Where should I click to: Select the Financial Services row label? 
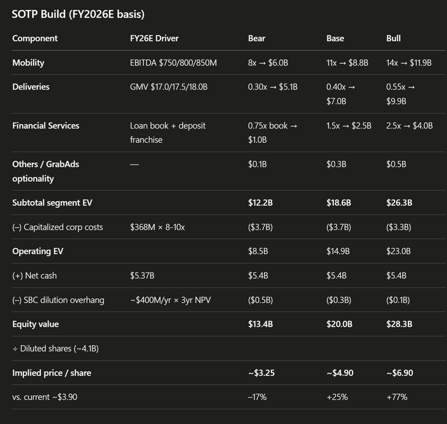[x=45, y=126]
